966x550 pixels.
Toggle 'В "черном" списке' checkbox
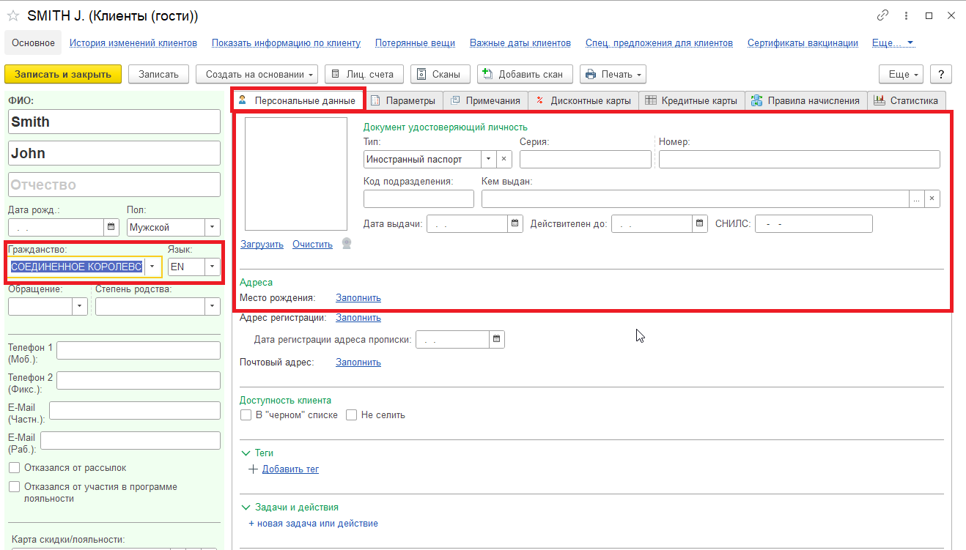(x=246, y=415)
